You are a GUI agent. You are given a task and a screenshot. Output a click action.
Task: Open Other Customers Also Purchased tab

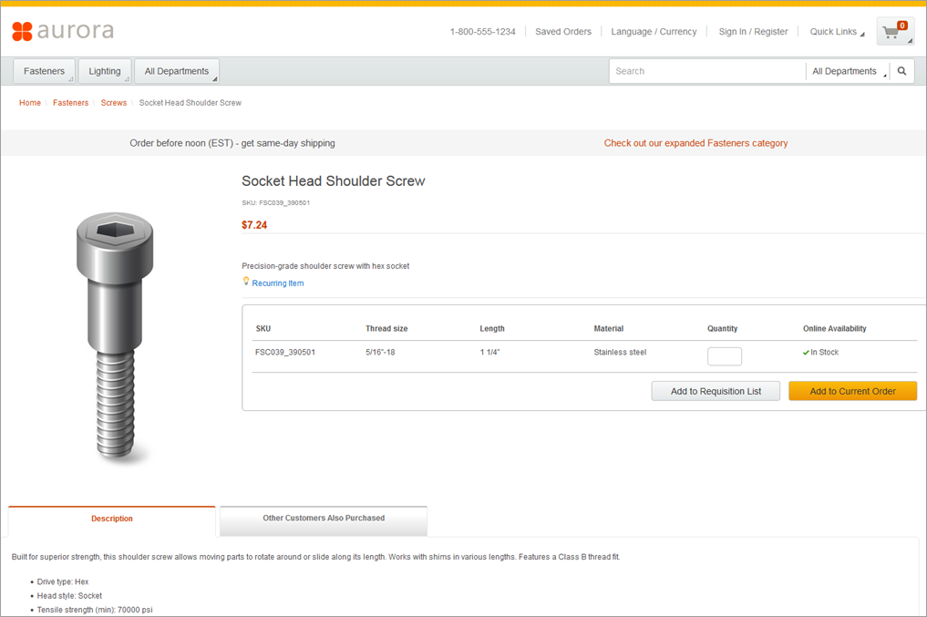click(324, 519)
